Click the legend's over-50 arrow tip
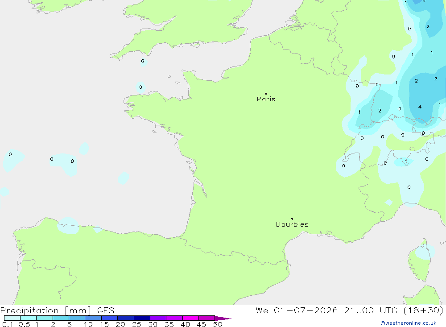Screen dimensions: 446x327 tap(223, 318)
